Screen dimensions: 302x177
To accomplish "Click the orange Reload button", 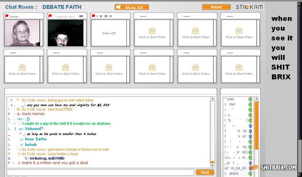I will 216,7.
